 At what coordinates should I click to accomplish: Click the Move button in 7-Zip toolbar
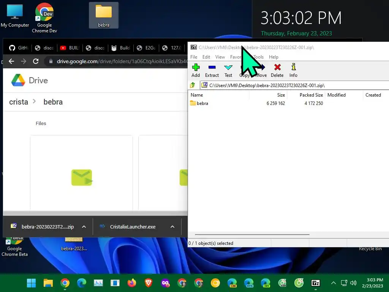tap(261, 70)
